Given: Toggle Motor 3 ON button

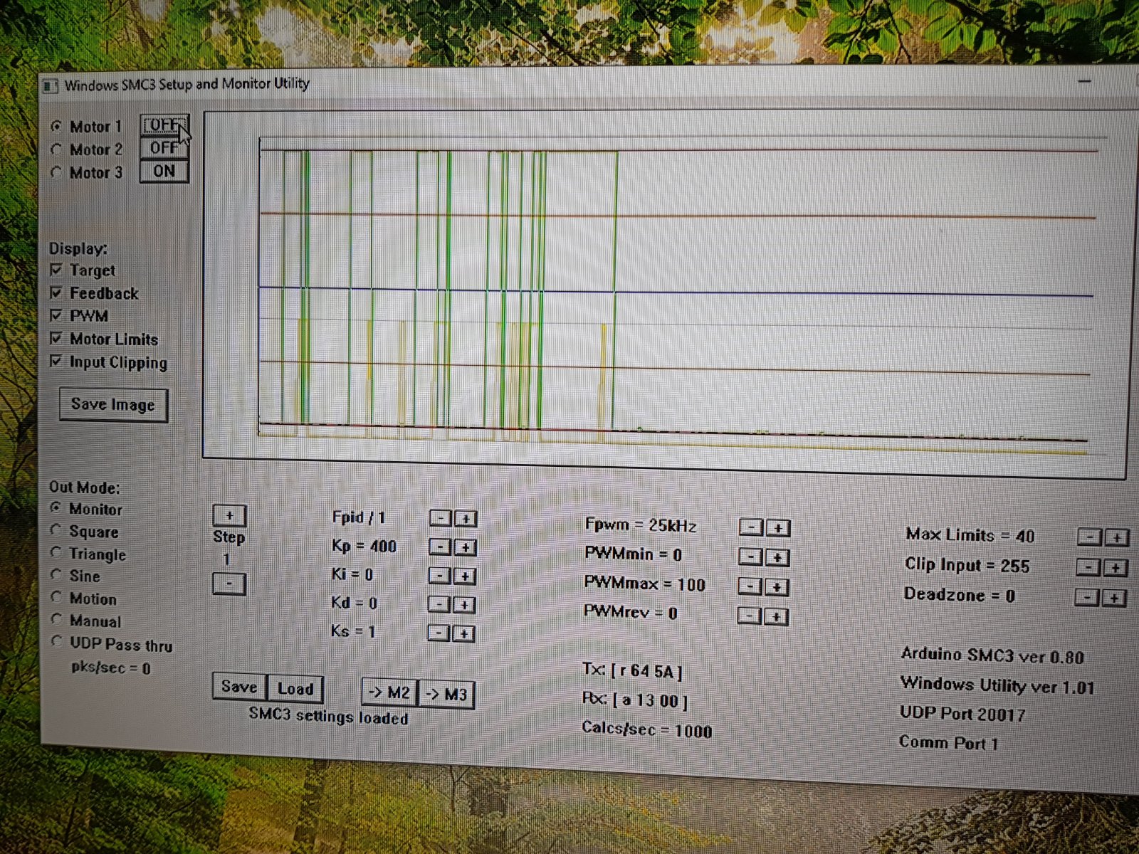Looking at the screenshot, I should tap(164, 172).
